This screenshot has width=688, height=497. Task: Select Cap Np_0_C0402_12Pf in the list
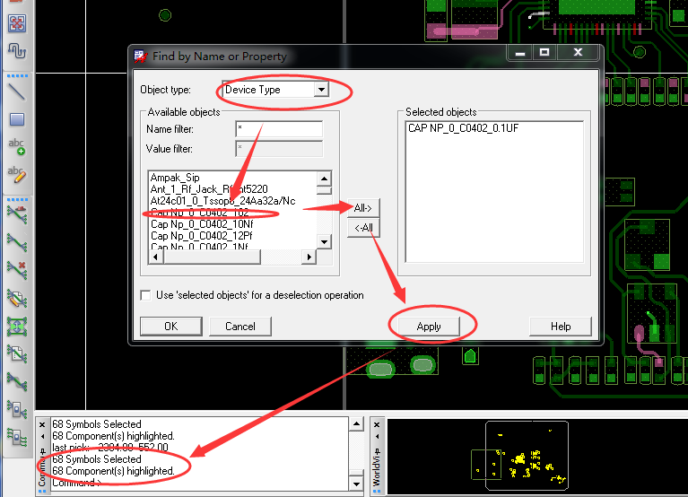(x=202, y=236)
